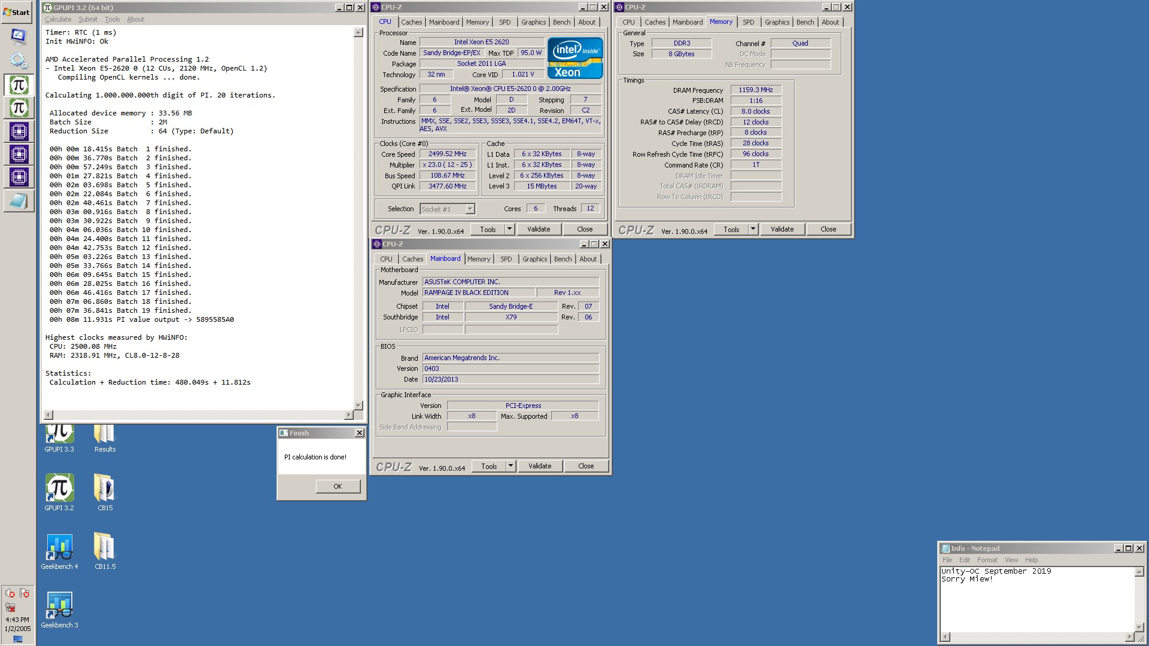The width and height of the screenshot is (1149, 646).
Task: Click Validate in Mainboard CPU-Z window
Action: coord(540,466)
